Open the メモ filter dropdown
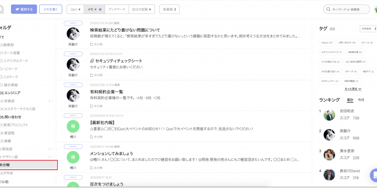Screen dimensions: 377x188 [x=94, y=9]
